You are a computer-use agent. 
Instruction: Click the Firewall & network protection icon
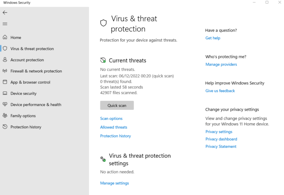click(x=5, y=71)
